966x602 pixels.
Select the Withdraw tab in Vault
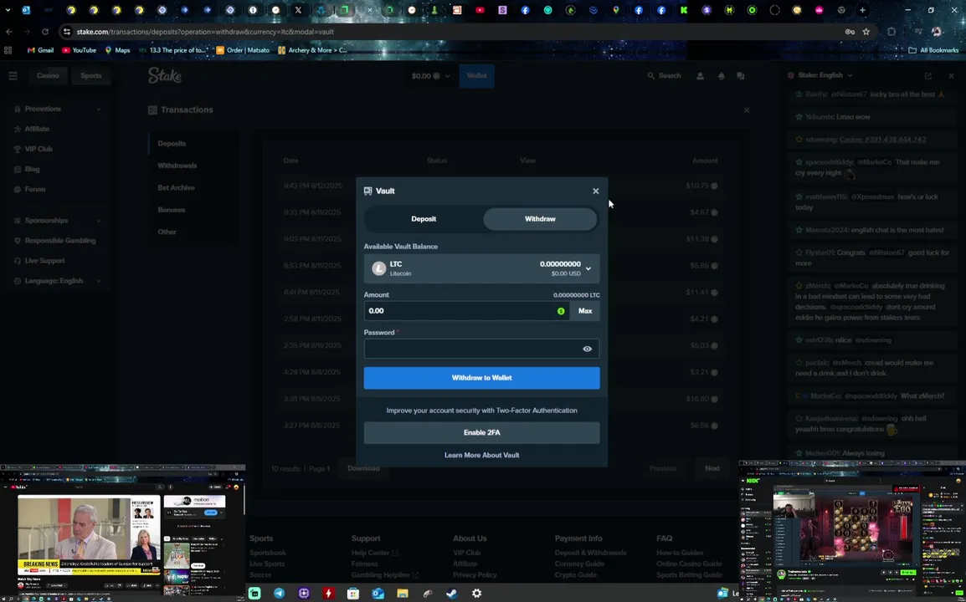(x=540, y=218)
